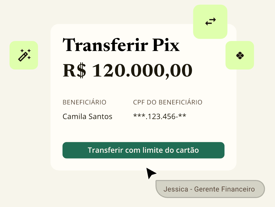
Task: Select the BENEFICIÁRIO label
Action: click(84, 102)
